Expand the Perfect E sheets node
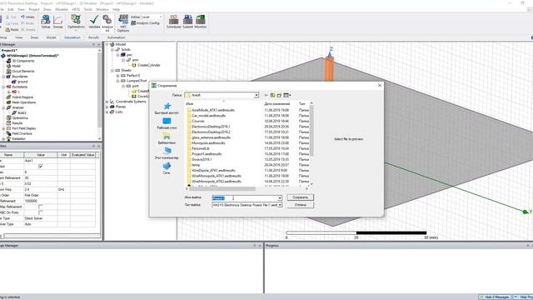533x300 pixels. tap(118, 76)
